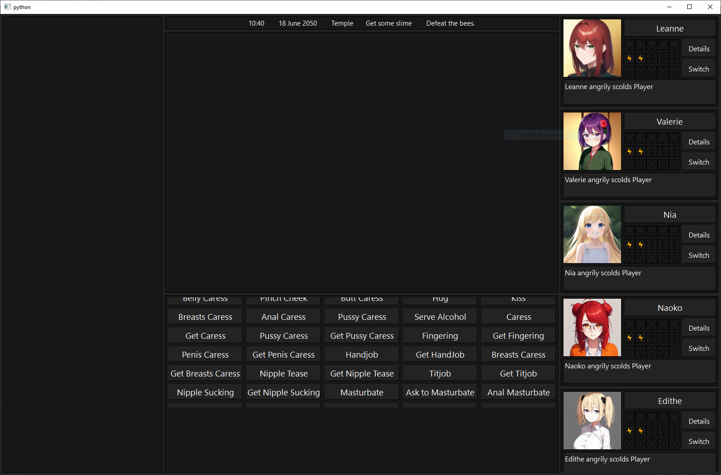Click the second lightning bolt in Edithe's row
This screenshot has width=721, height=475.
[640, 431]
